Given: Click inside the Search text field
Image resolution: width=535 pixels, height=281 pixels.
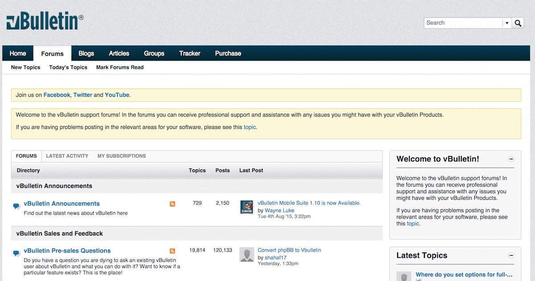Looking at the screenshot, I should [463, 23].
